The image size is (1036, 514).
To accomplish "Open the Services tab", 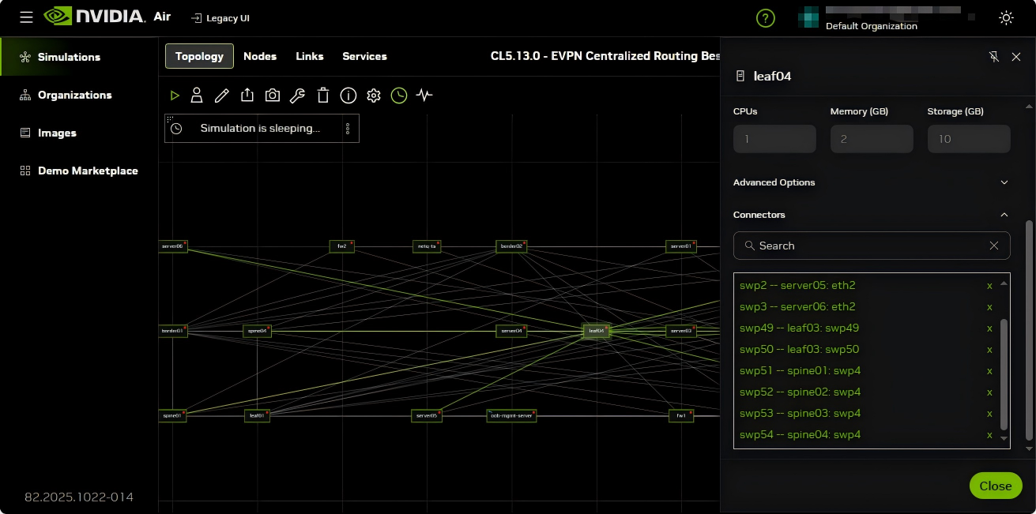I will [364, 56].
